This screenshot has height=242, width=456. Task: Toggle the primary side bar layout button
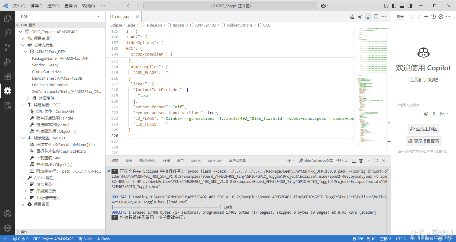(394, 6)
